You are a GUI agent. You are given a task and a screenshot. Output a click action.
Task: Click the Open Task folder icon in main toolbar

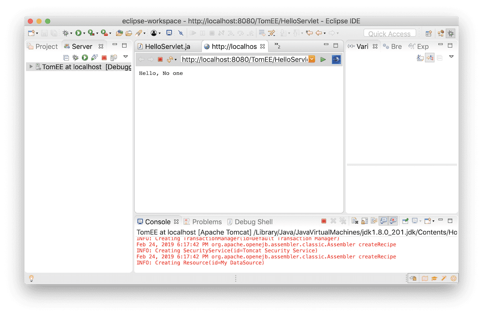click(x=129, y=33)
